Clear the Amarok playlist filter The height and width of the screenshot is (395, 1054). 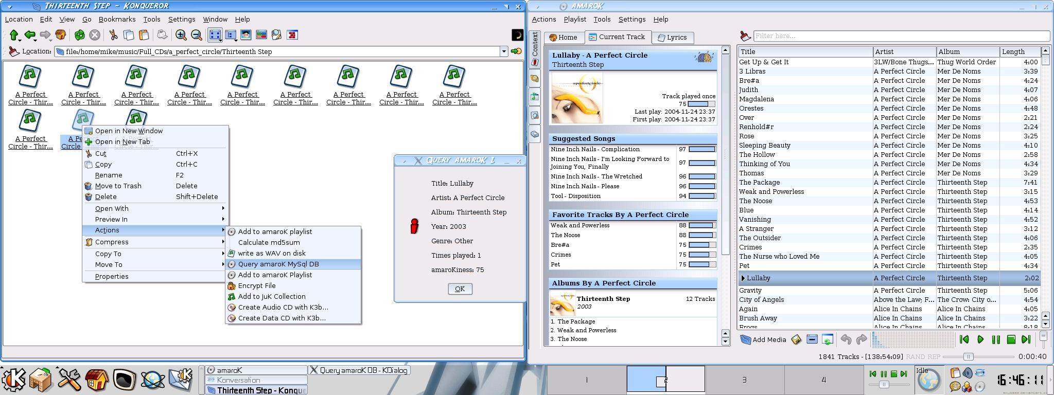click(x=745, y=35)
